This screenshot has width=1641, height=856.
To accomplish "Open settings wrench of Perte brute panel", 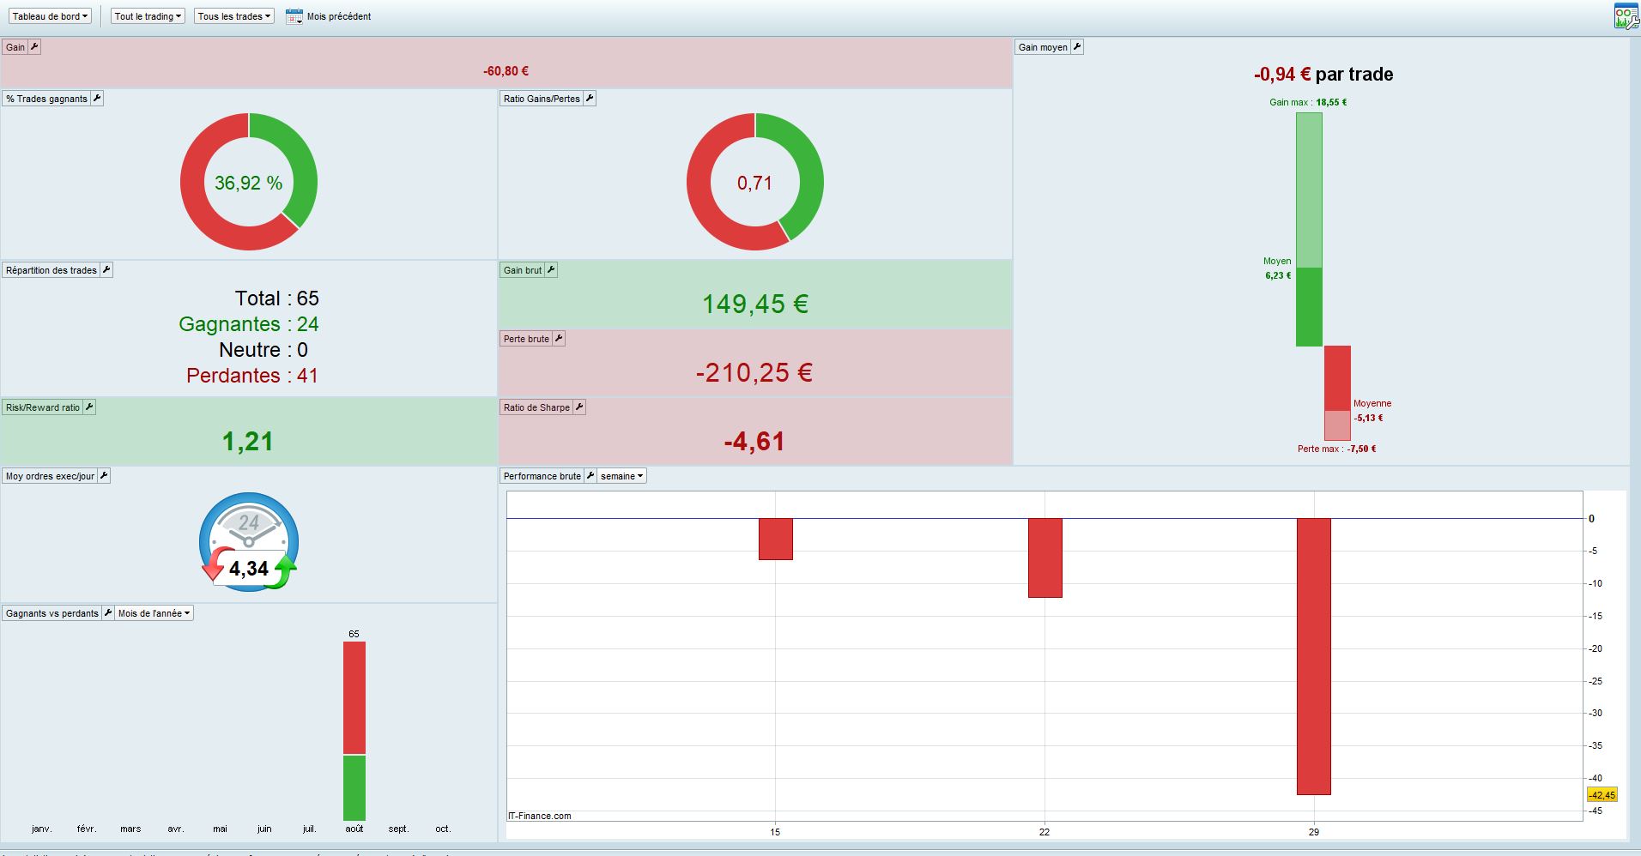I will (559, 339).
